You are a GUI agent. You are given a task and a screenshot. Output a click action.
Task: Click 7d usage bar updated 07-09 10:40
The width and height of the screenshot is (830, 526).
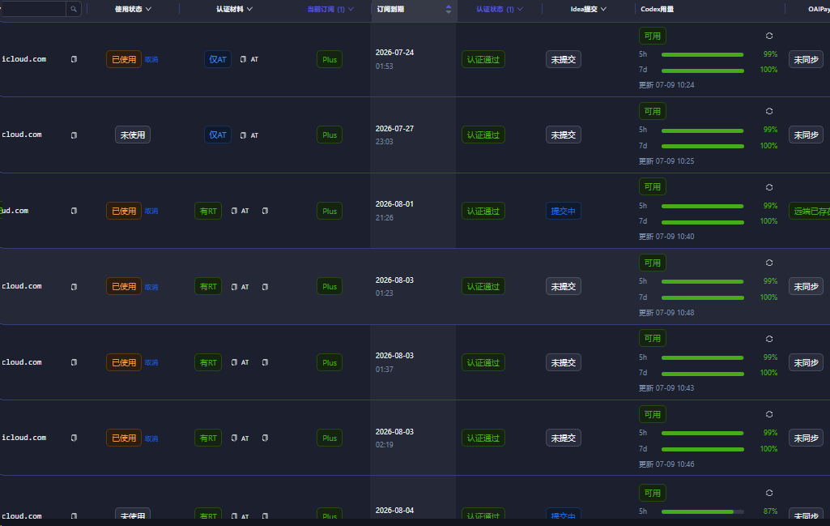(x=702, y=222)
